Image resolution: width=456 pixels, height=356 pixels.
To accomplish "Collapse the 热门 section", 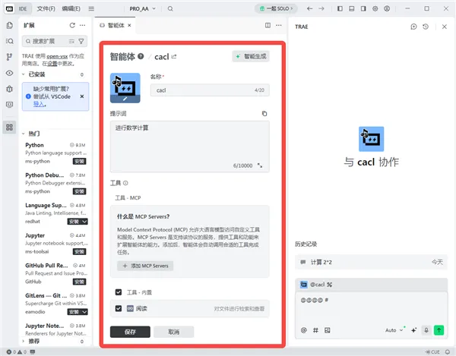I will [x=24, y=134].
